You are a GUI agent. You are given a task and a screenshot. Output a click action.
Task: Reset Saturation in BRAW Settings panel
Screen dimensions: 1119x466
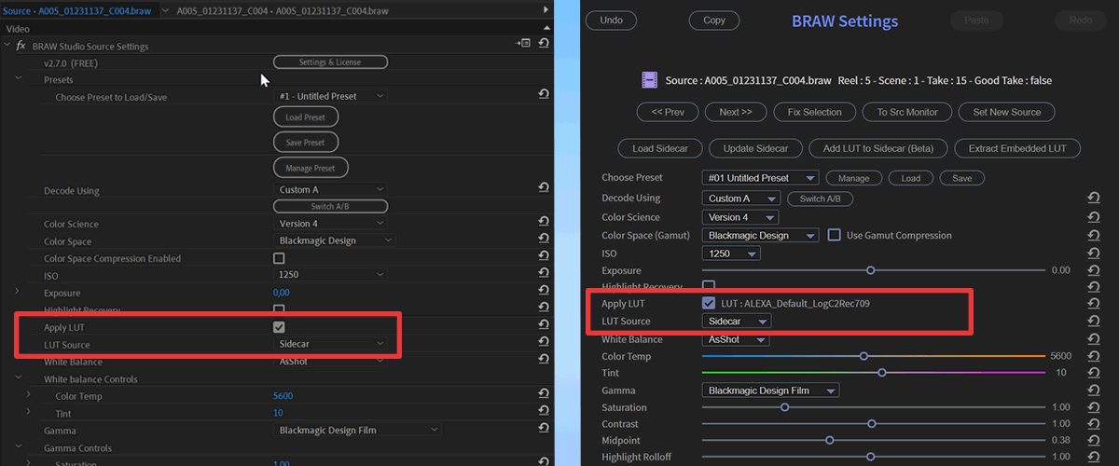pos(1093,407)
